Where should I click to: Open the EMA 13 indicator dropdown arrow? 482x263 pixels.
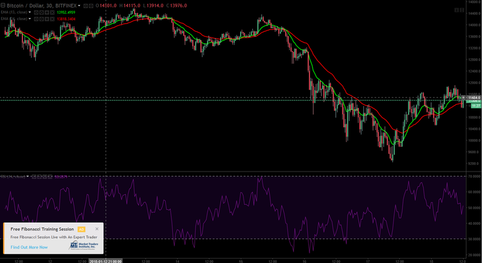pyautogui.click(x=30, y=13)
